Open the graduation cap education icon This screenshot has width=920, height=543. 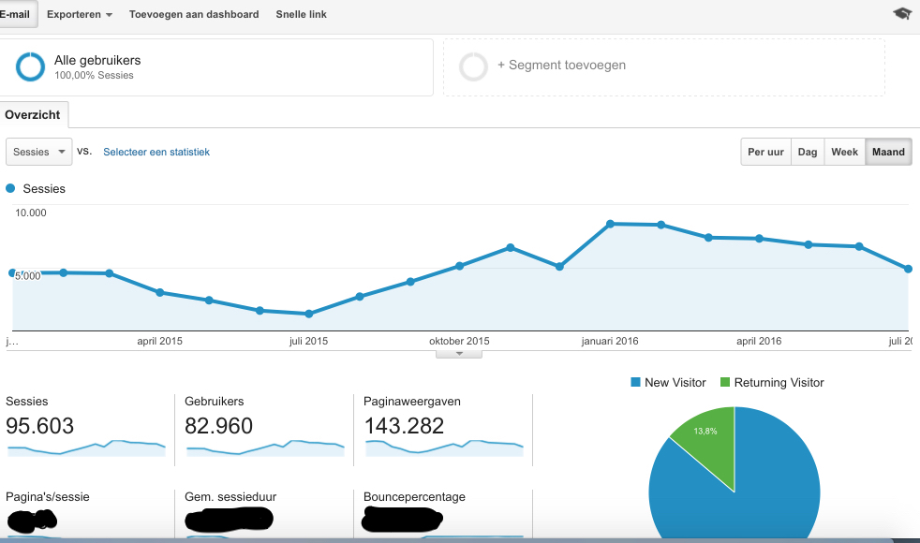click(902, 13)
